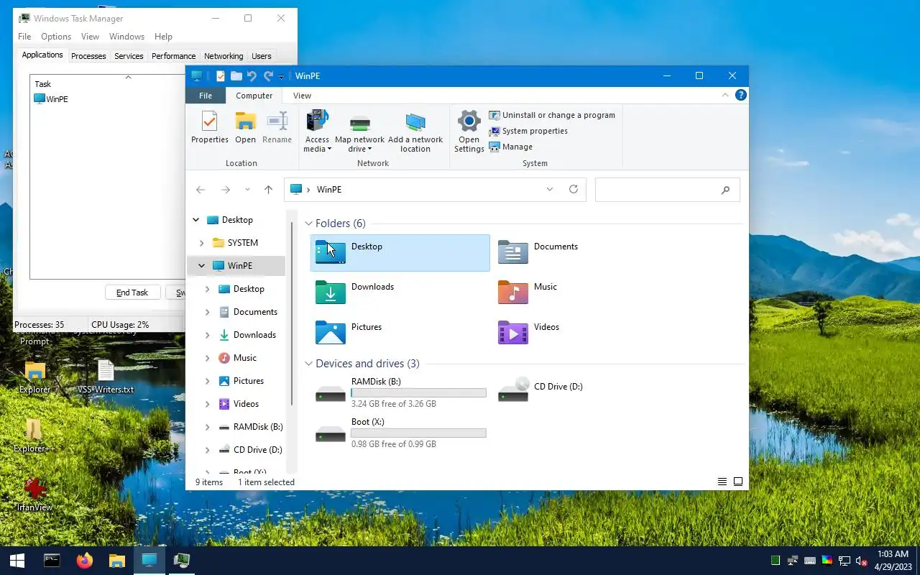
Task: Open Options menu in Task Manager
Action: [x=56, y=37]
